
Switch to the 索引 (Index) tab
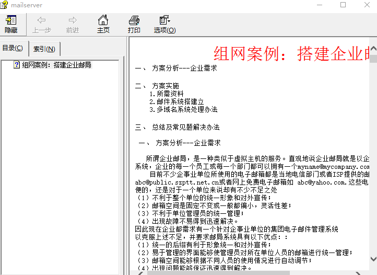point(44,49)
